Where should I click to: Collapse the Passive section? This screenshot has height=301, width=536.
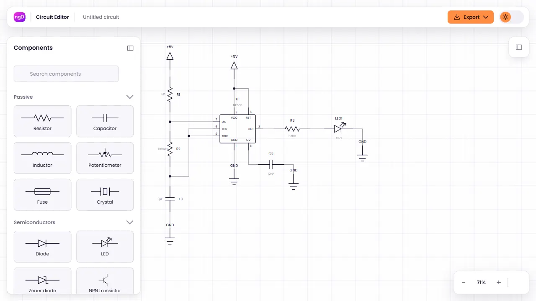130,97
